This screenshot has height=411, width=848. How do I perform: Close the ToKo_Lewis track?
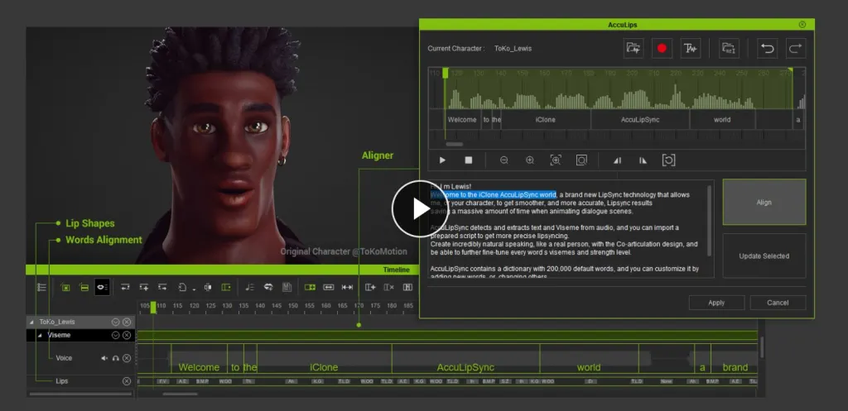click(127, 322)
